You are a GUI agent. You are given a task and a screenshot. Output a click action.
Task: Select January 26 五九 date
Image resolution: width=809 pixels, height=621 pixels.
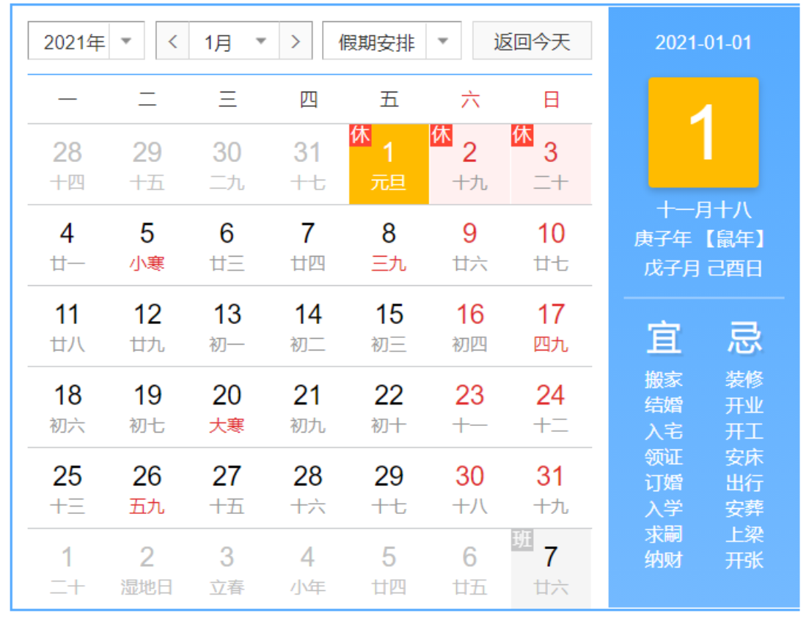147,488
